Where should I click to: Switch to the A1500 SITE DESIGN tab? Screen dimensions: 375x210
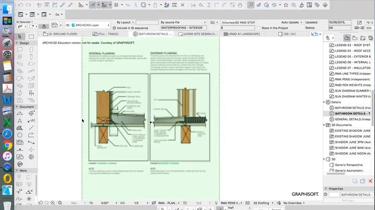click(197, 34)
